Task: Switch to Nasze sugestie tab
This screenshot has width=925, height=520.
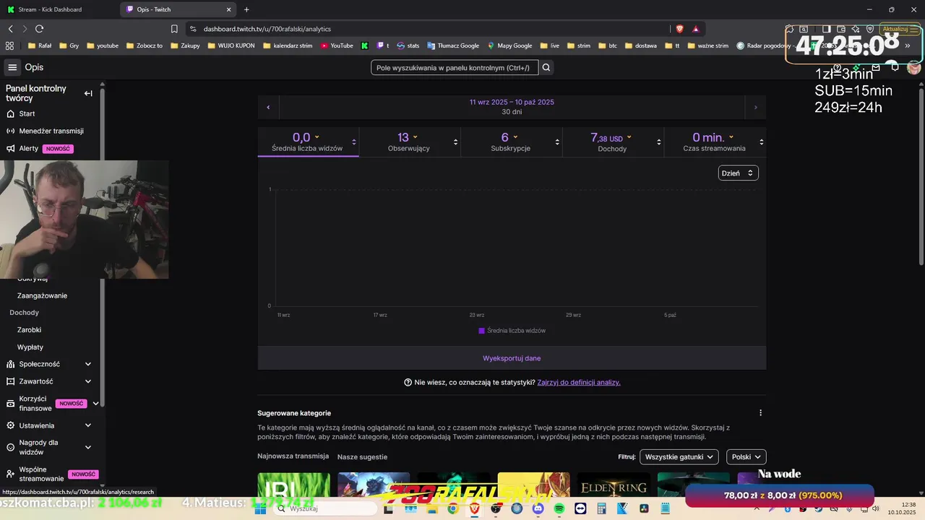Action: click(362, 456)
